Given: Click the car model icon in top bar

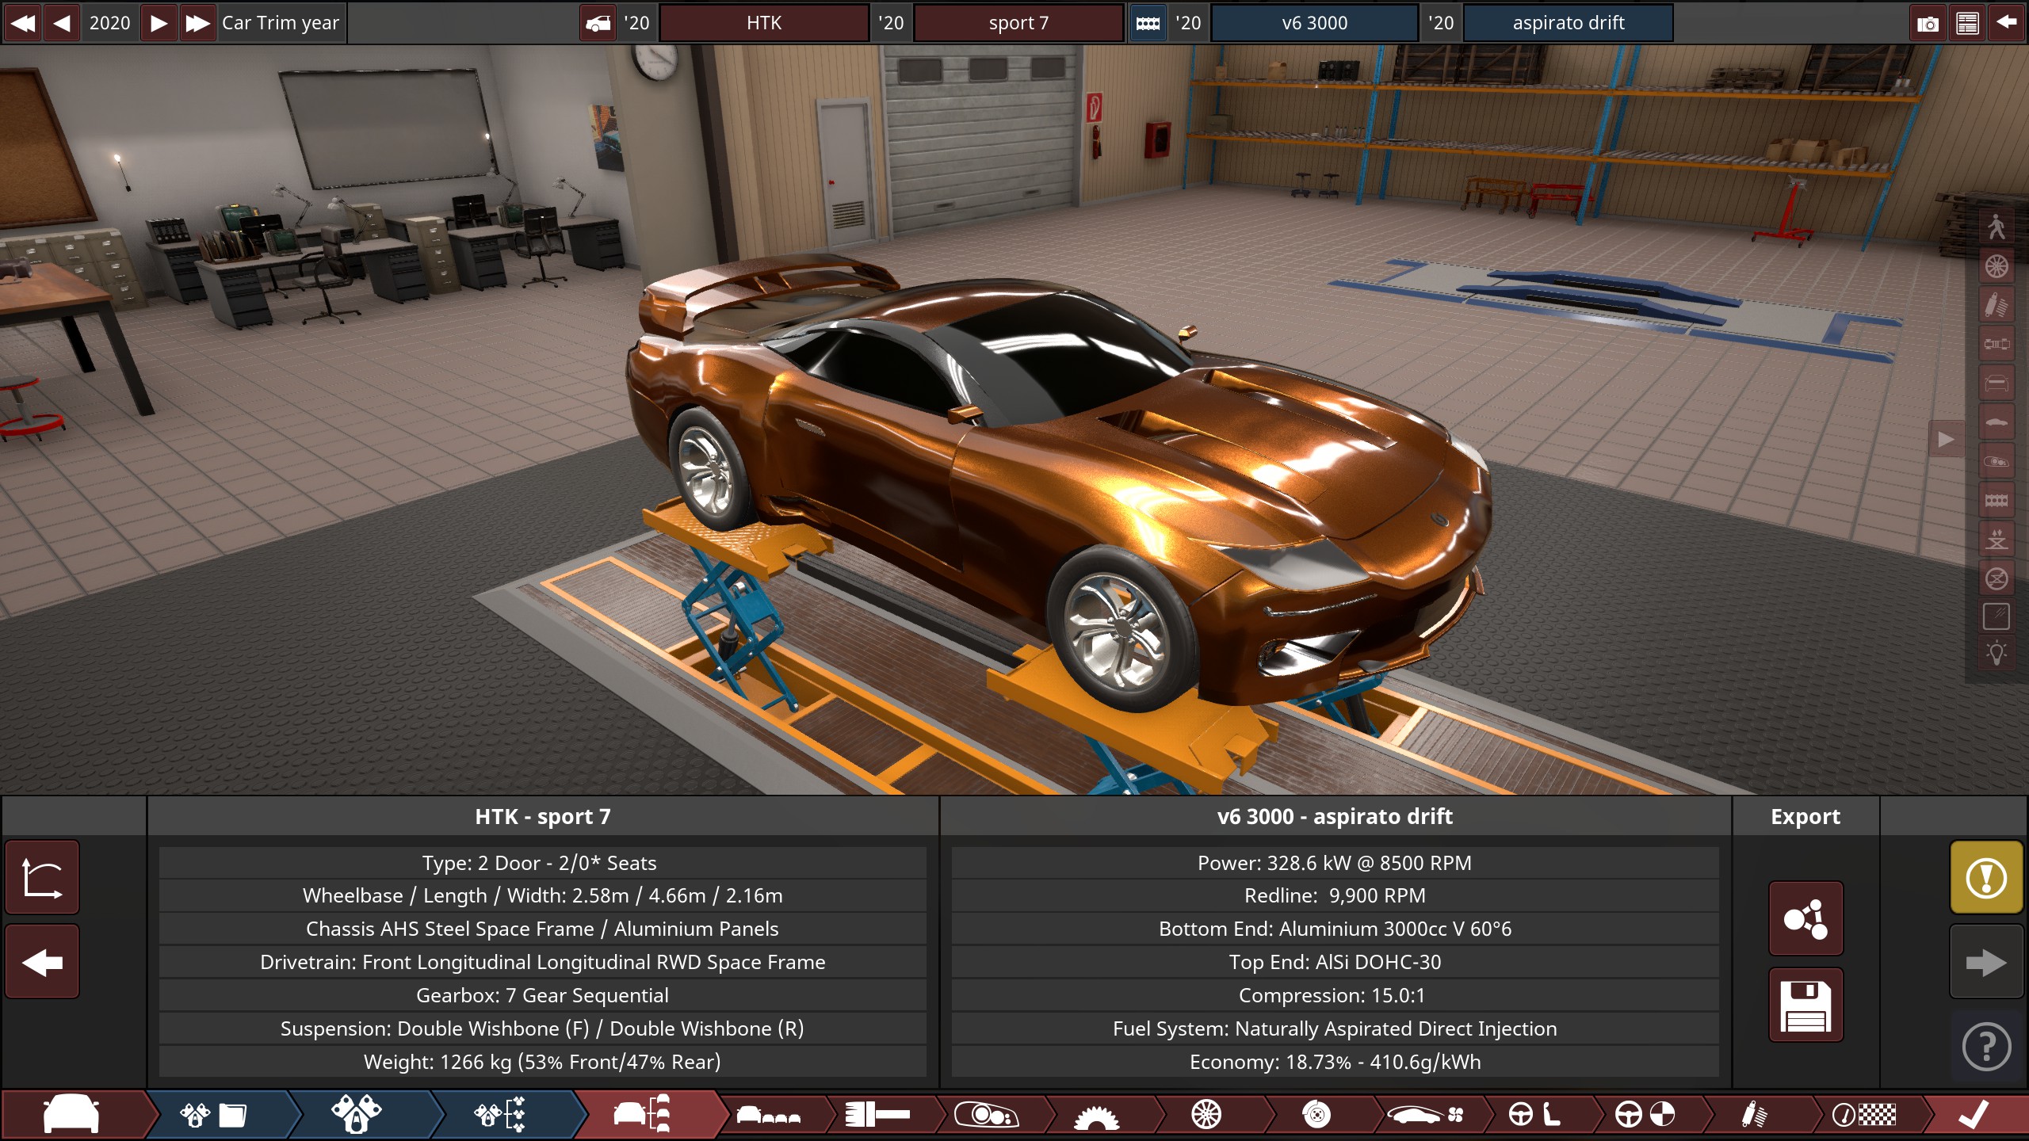Looking at the screenshot, I should pyautogui.click(x=598, y=23).
